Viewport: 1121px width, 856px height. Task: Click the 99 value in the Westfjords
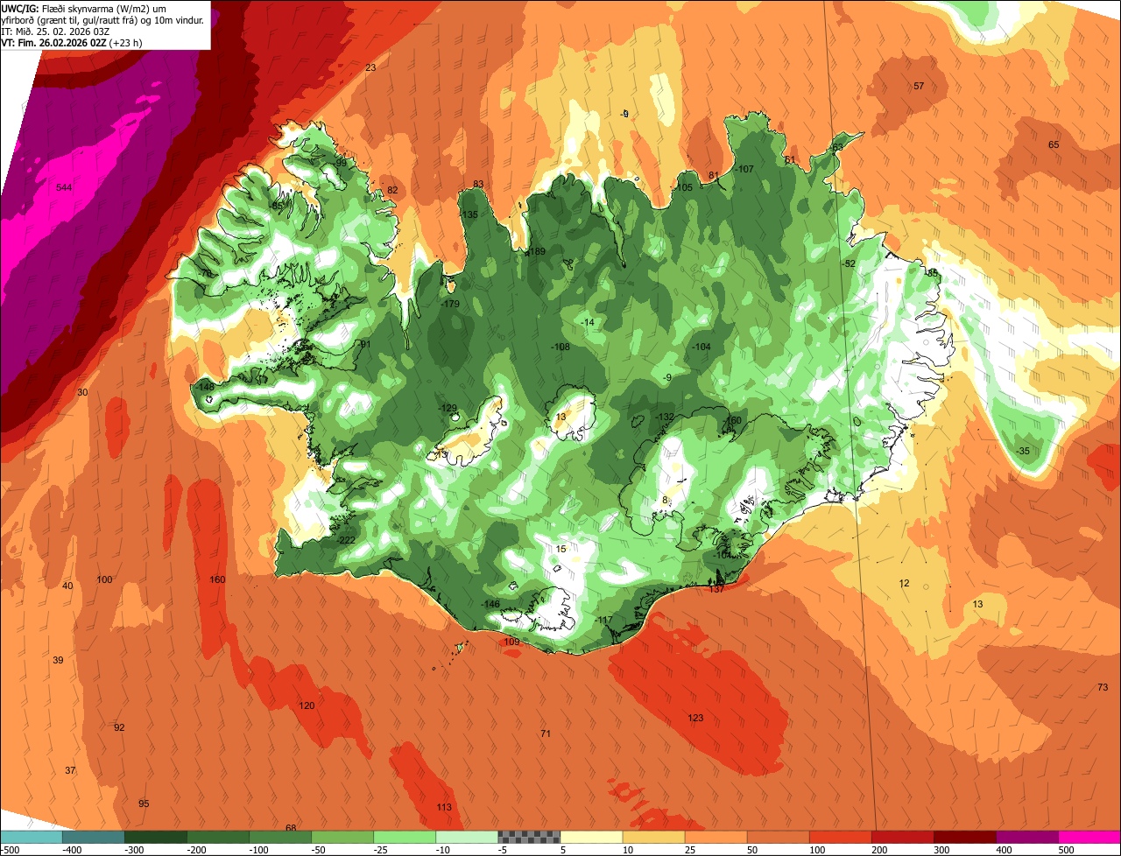[342, 163]
